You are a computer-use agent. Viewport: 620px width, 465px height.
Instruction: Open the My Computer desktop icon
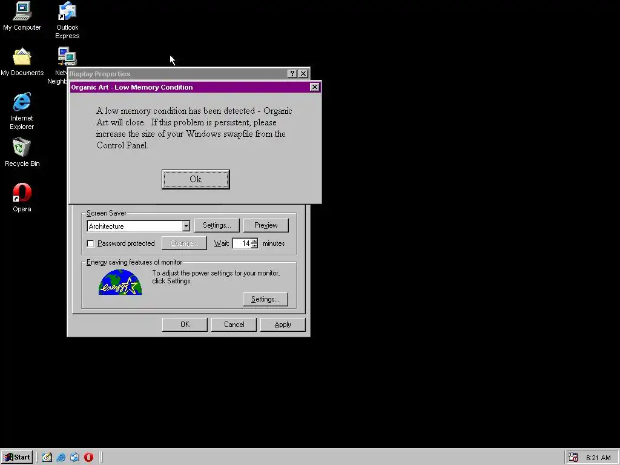click(x=22, y=16)
